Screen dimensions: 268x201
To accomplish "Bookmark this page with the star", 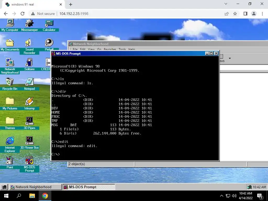I will point(235,14).
